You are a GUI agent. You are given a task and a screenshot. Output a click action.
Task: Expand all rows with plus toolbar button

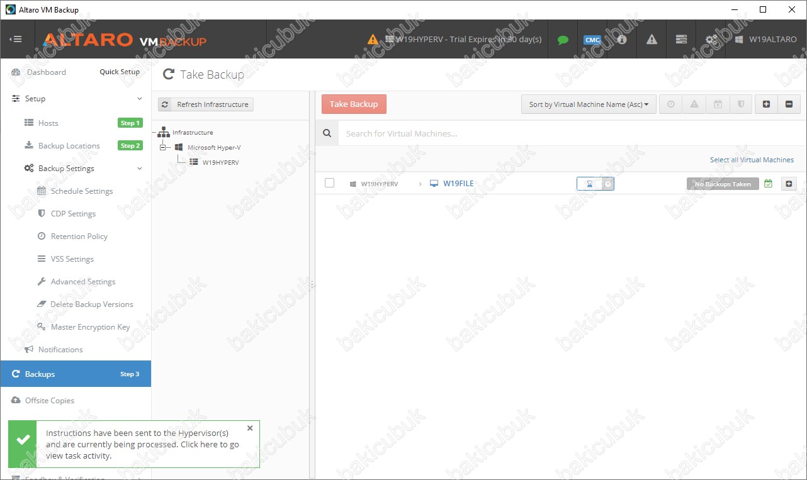coord(766,104)
